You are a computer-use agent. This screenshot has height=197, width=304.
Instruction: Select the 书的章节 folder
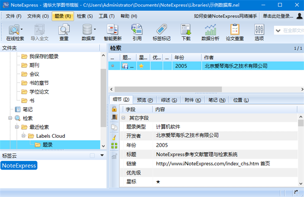[39, 83]
